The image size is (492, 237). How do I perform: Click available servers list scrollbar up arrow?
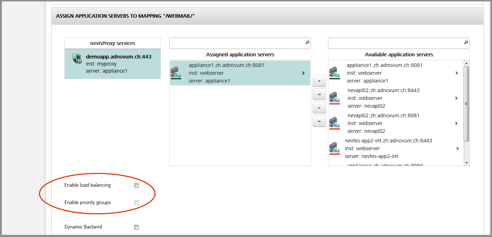coord(466,63)
